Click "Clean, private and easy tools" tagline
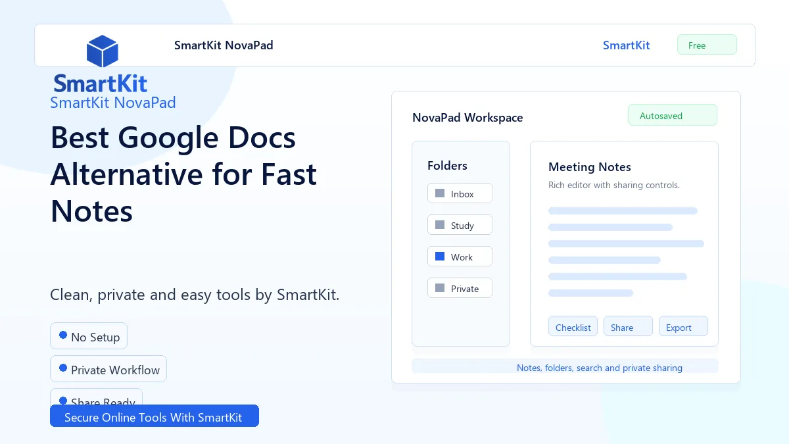Screen dimensions: 789x444 (x=195, y=295)
